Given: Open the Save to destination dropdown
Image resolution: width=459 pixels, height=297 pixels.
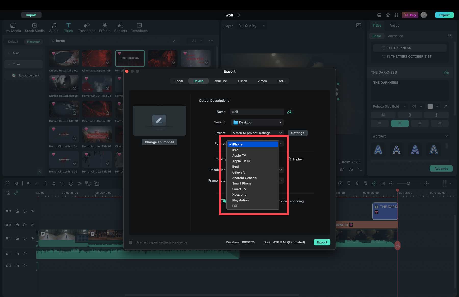Looking at the screenshot, I should [257, 122].
